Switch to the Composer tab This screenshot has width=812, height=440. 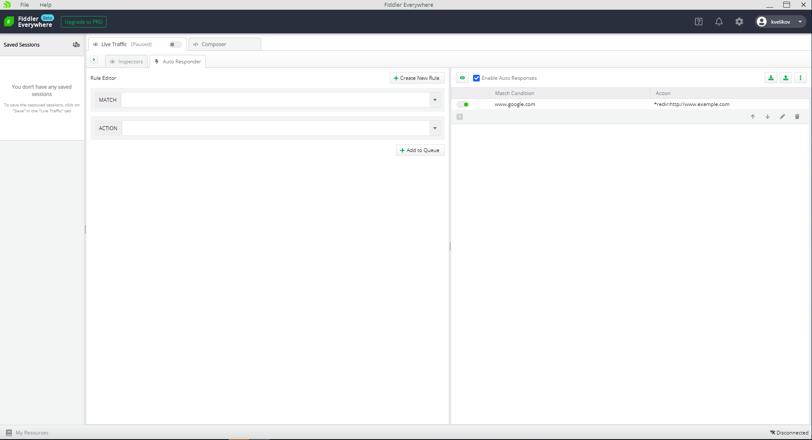pyautogui.click(x=215, y=44)
